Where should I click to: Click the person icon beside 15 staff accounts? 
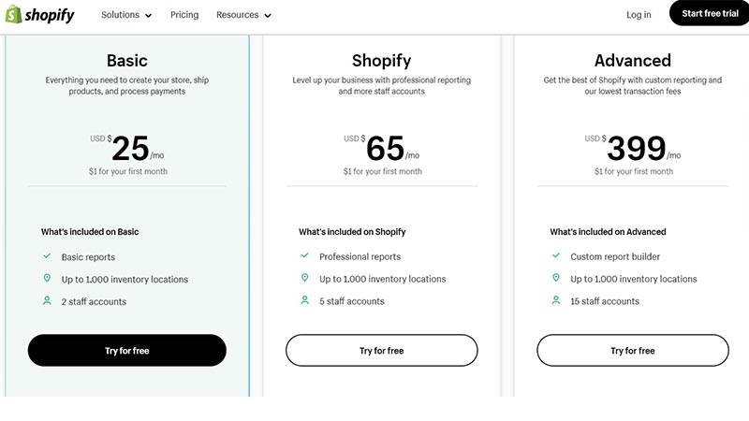click(556, 300)
